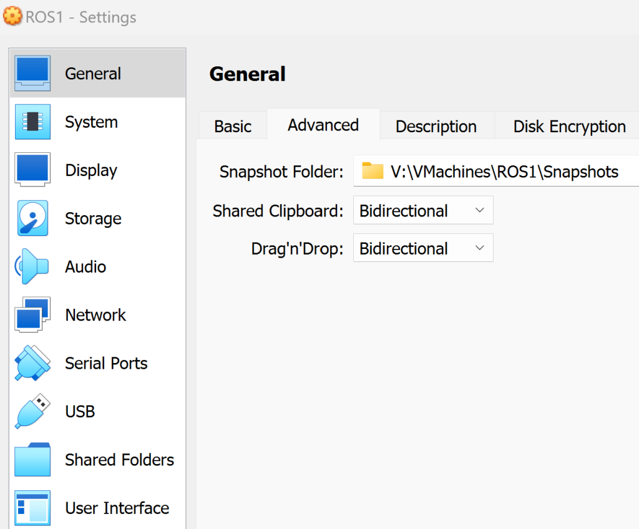Open the Drag'n'Drop dropdown
The image size is (639, 529).
tap(423, 248)
